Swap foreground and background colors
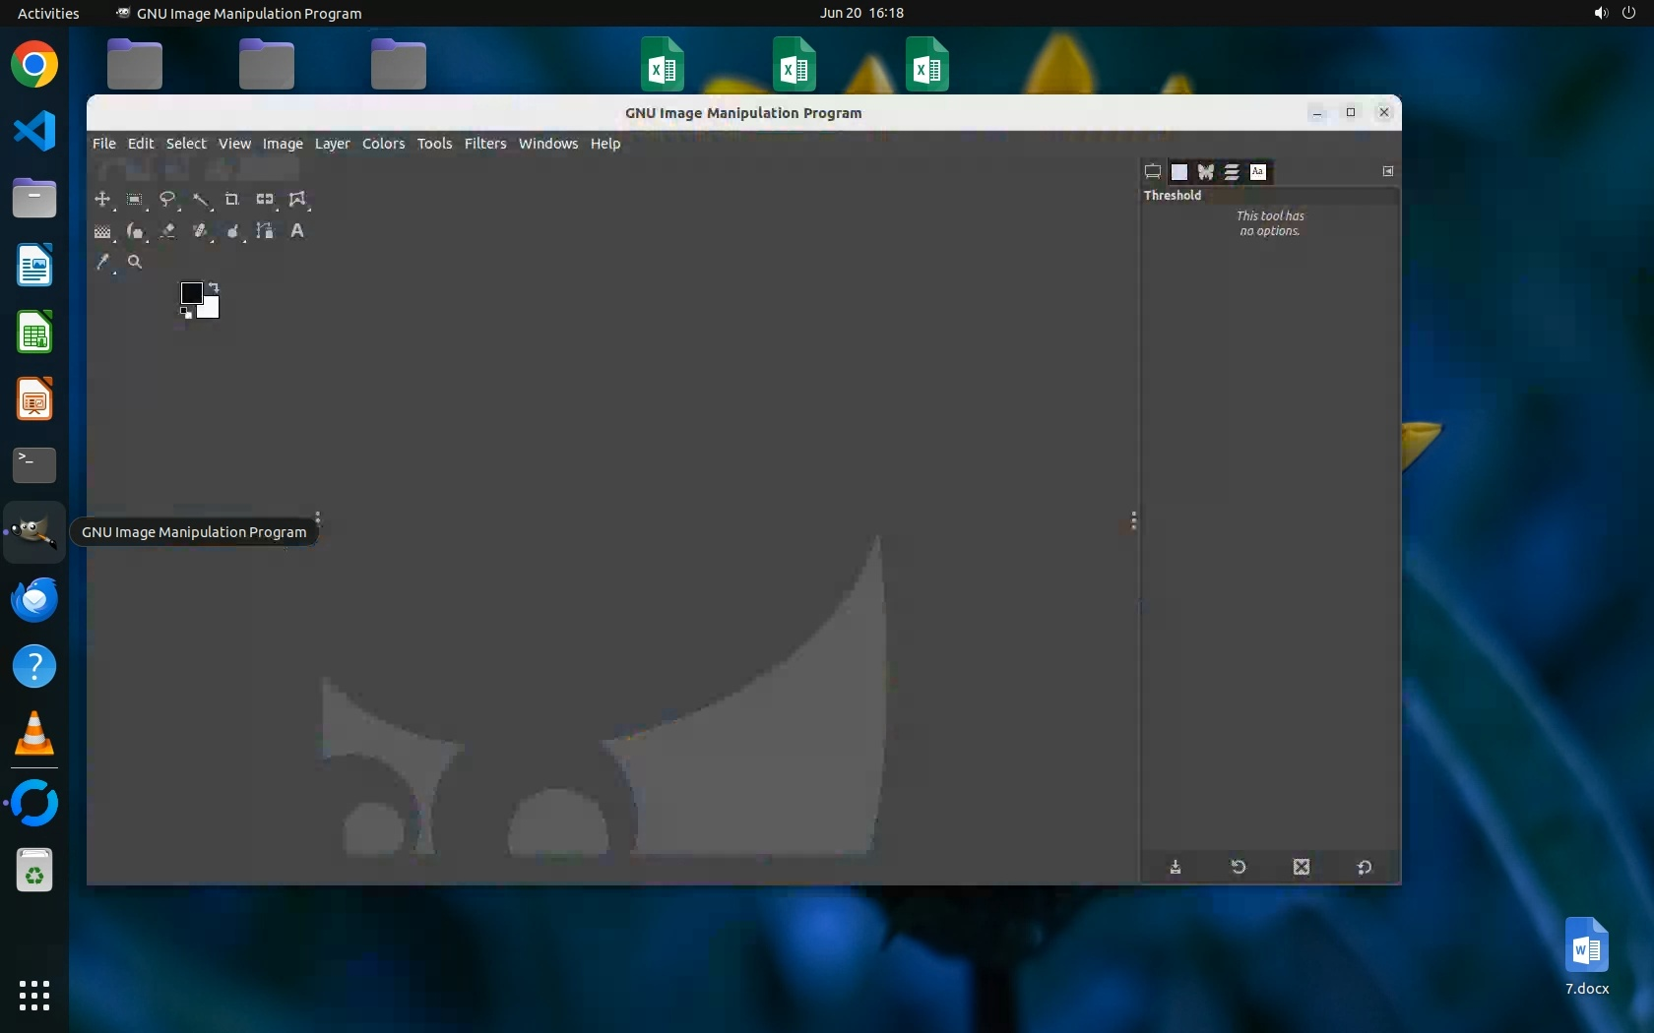The image size is (1654, 1033). (214, 287)
